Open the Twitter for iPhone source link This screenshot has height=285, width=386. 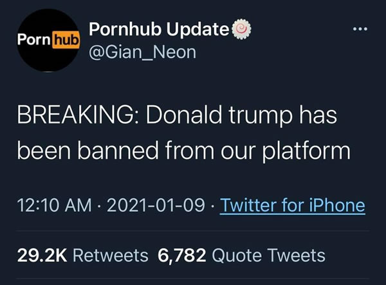[x=293, y=206]
